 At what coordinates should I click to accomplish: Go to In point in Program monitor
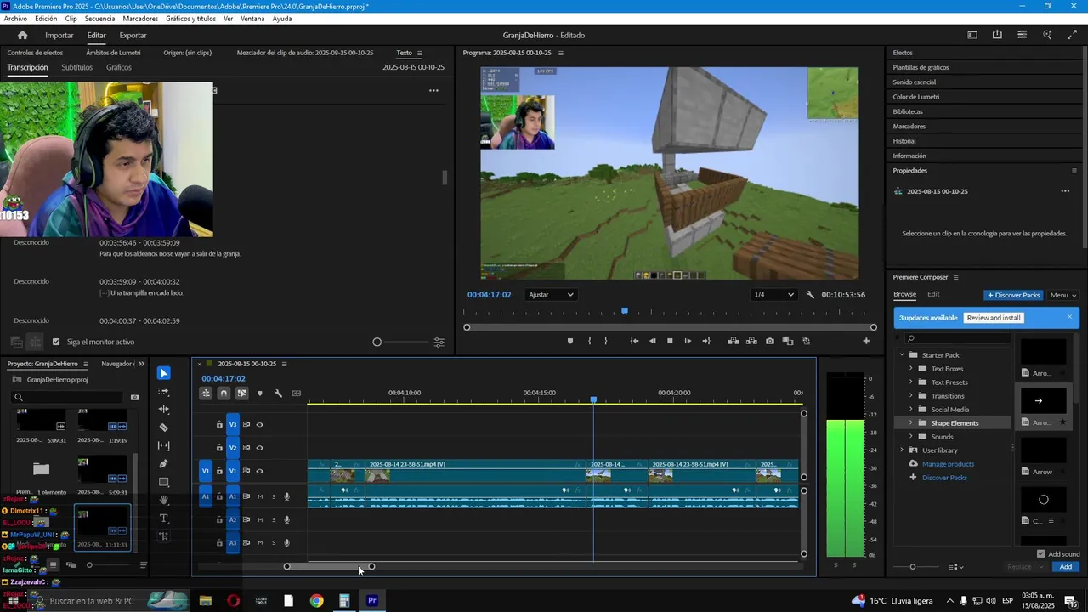[x=634, y=341]
